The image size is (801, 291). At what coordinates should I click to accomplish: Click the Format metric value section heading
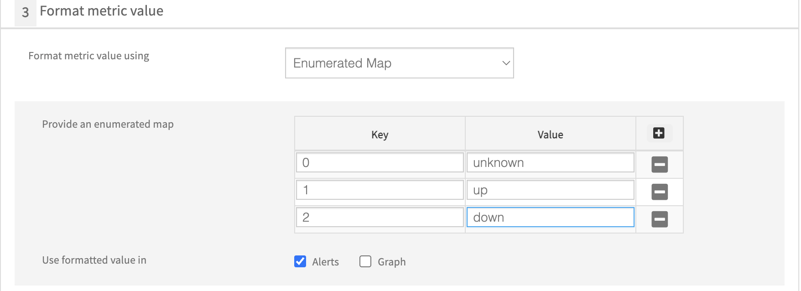click(x=101, y=11)
